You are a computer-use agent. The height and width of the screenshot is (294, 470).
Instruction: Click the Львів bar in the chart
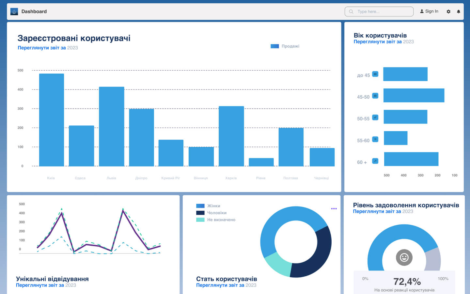click(112, 126)
